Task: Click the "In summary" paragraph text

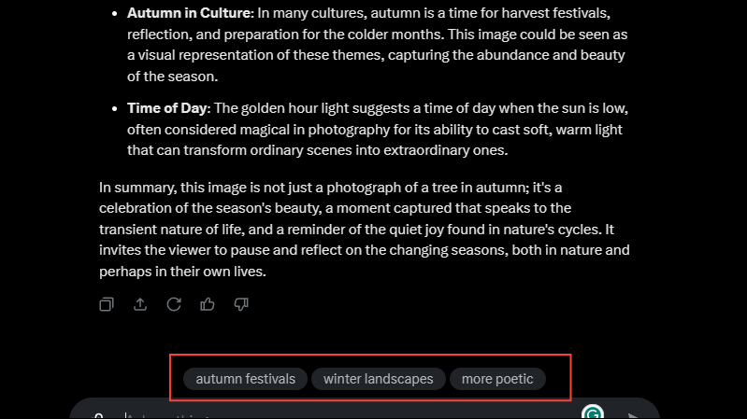Action: click(365, 230)
